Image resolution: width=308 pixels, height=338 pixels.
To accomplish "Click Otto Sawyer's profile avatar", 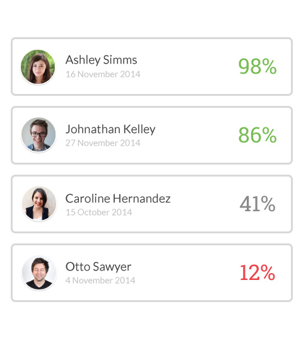I will [x=39, y=273].
